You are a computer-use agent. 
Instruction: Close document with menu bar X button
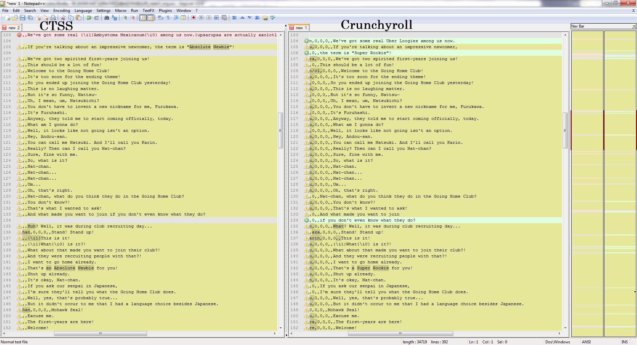633,11
